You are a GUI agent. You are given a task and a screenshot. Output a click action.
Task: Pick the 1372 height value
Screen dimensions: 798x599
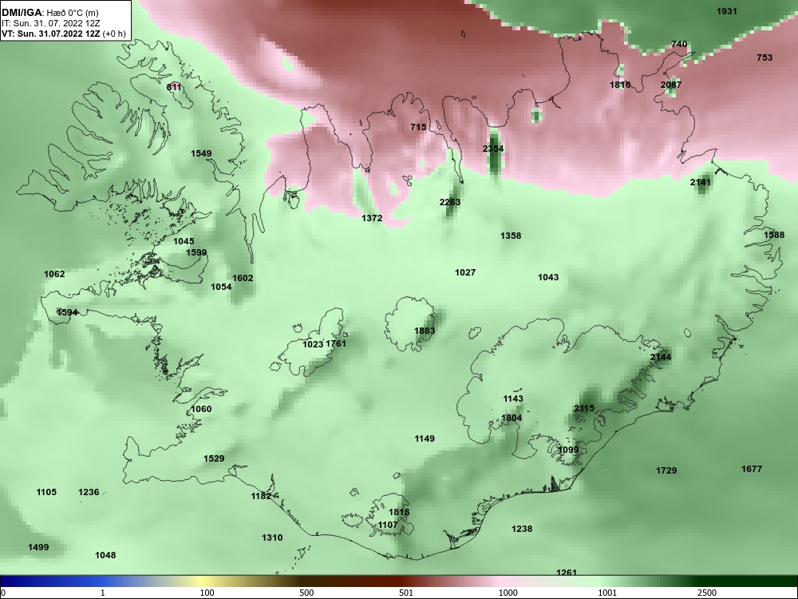point(372,218)
